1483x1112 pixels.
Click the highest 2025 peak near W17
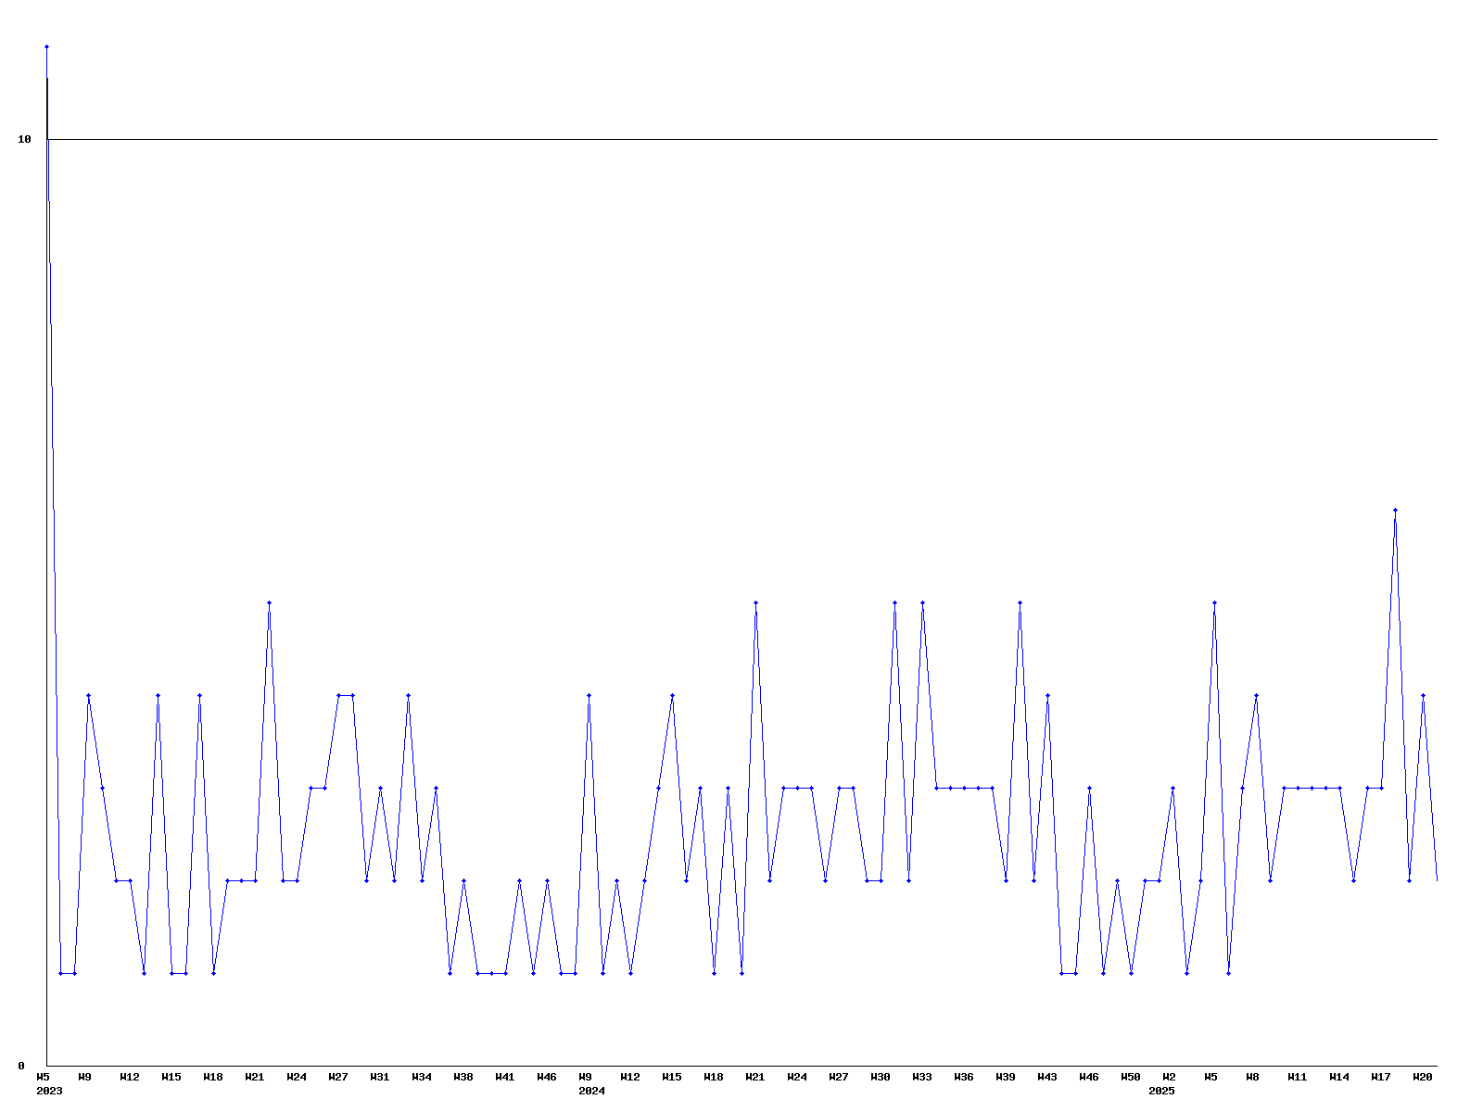point(1395,510)
